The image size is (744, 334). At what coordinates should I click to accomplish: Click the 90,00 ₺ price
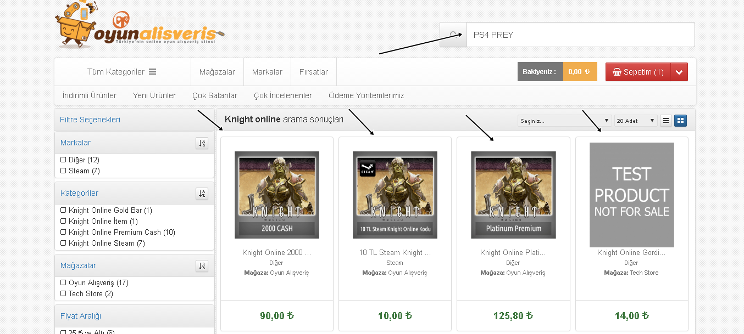(277, 316)
